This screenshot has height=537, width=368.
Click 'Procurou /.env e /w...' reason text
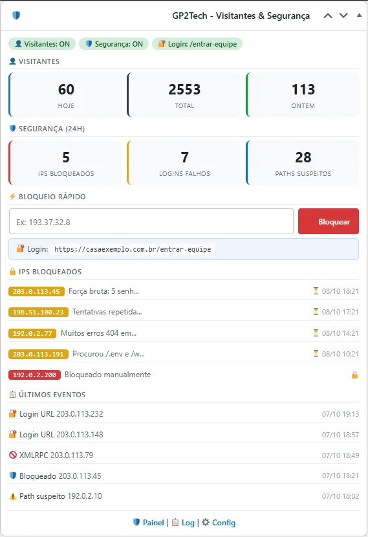point(109,354)
